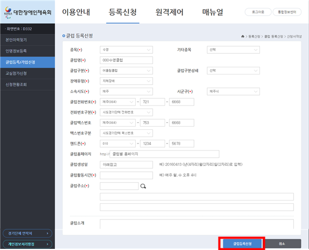Click the 클럽등록신청 submit button
The height and width of the screenshot is (250, 309).
[x=243, y=243]
